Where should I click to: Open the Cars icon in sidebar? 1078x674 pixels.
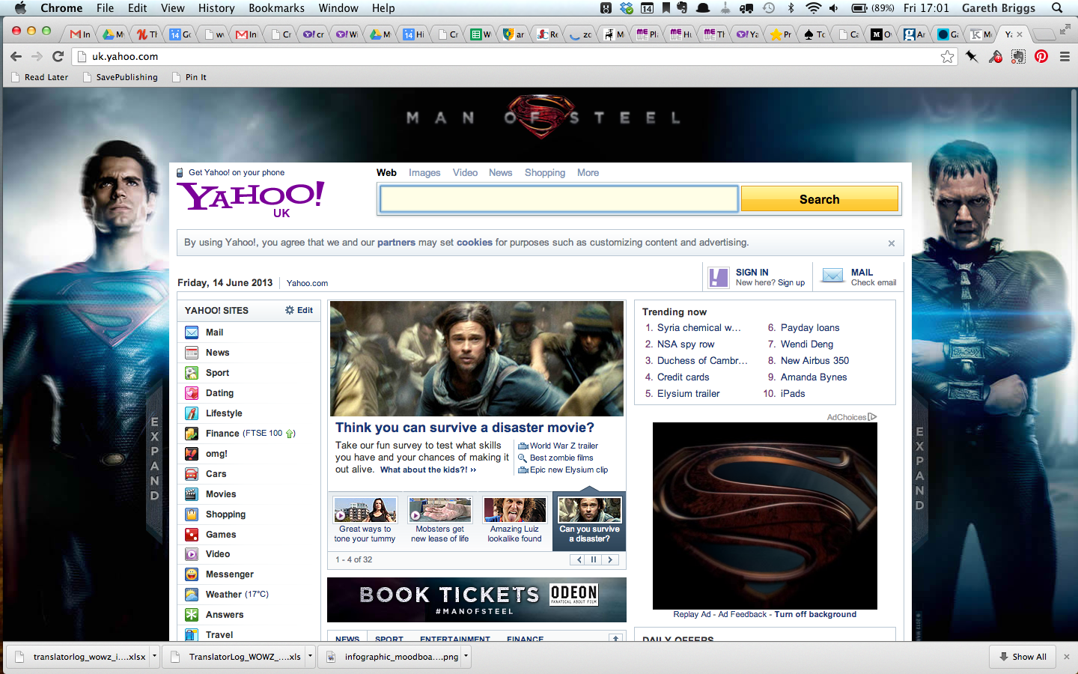[192, 474]
